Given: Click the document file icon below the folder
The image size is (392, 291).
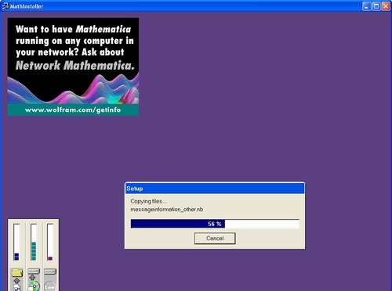Looking at the screenshot, I should tap(17, 288).
